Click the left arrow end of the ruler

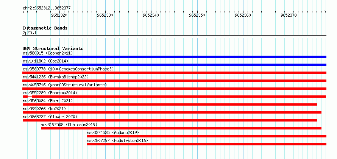point(23,12)
